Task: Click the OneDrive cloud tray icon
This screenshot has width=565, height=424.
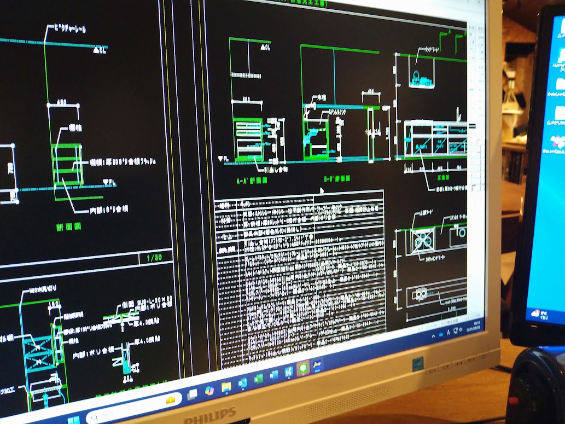Action: [x=440, y=334]
